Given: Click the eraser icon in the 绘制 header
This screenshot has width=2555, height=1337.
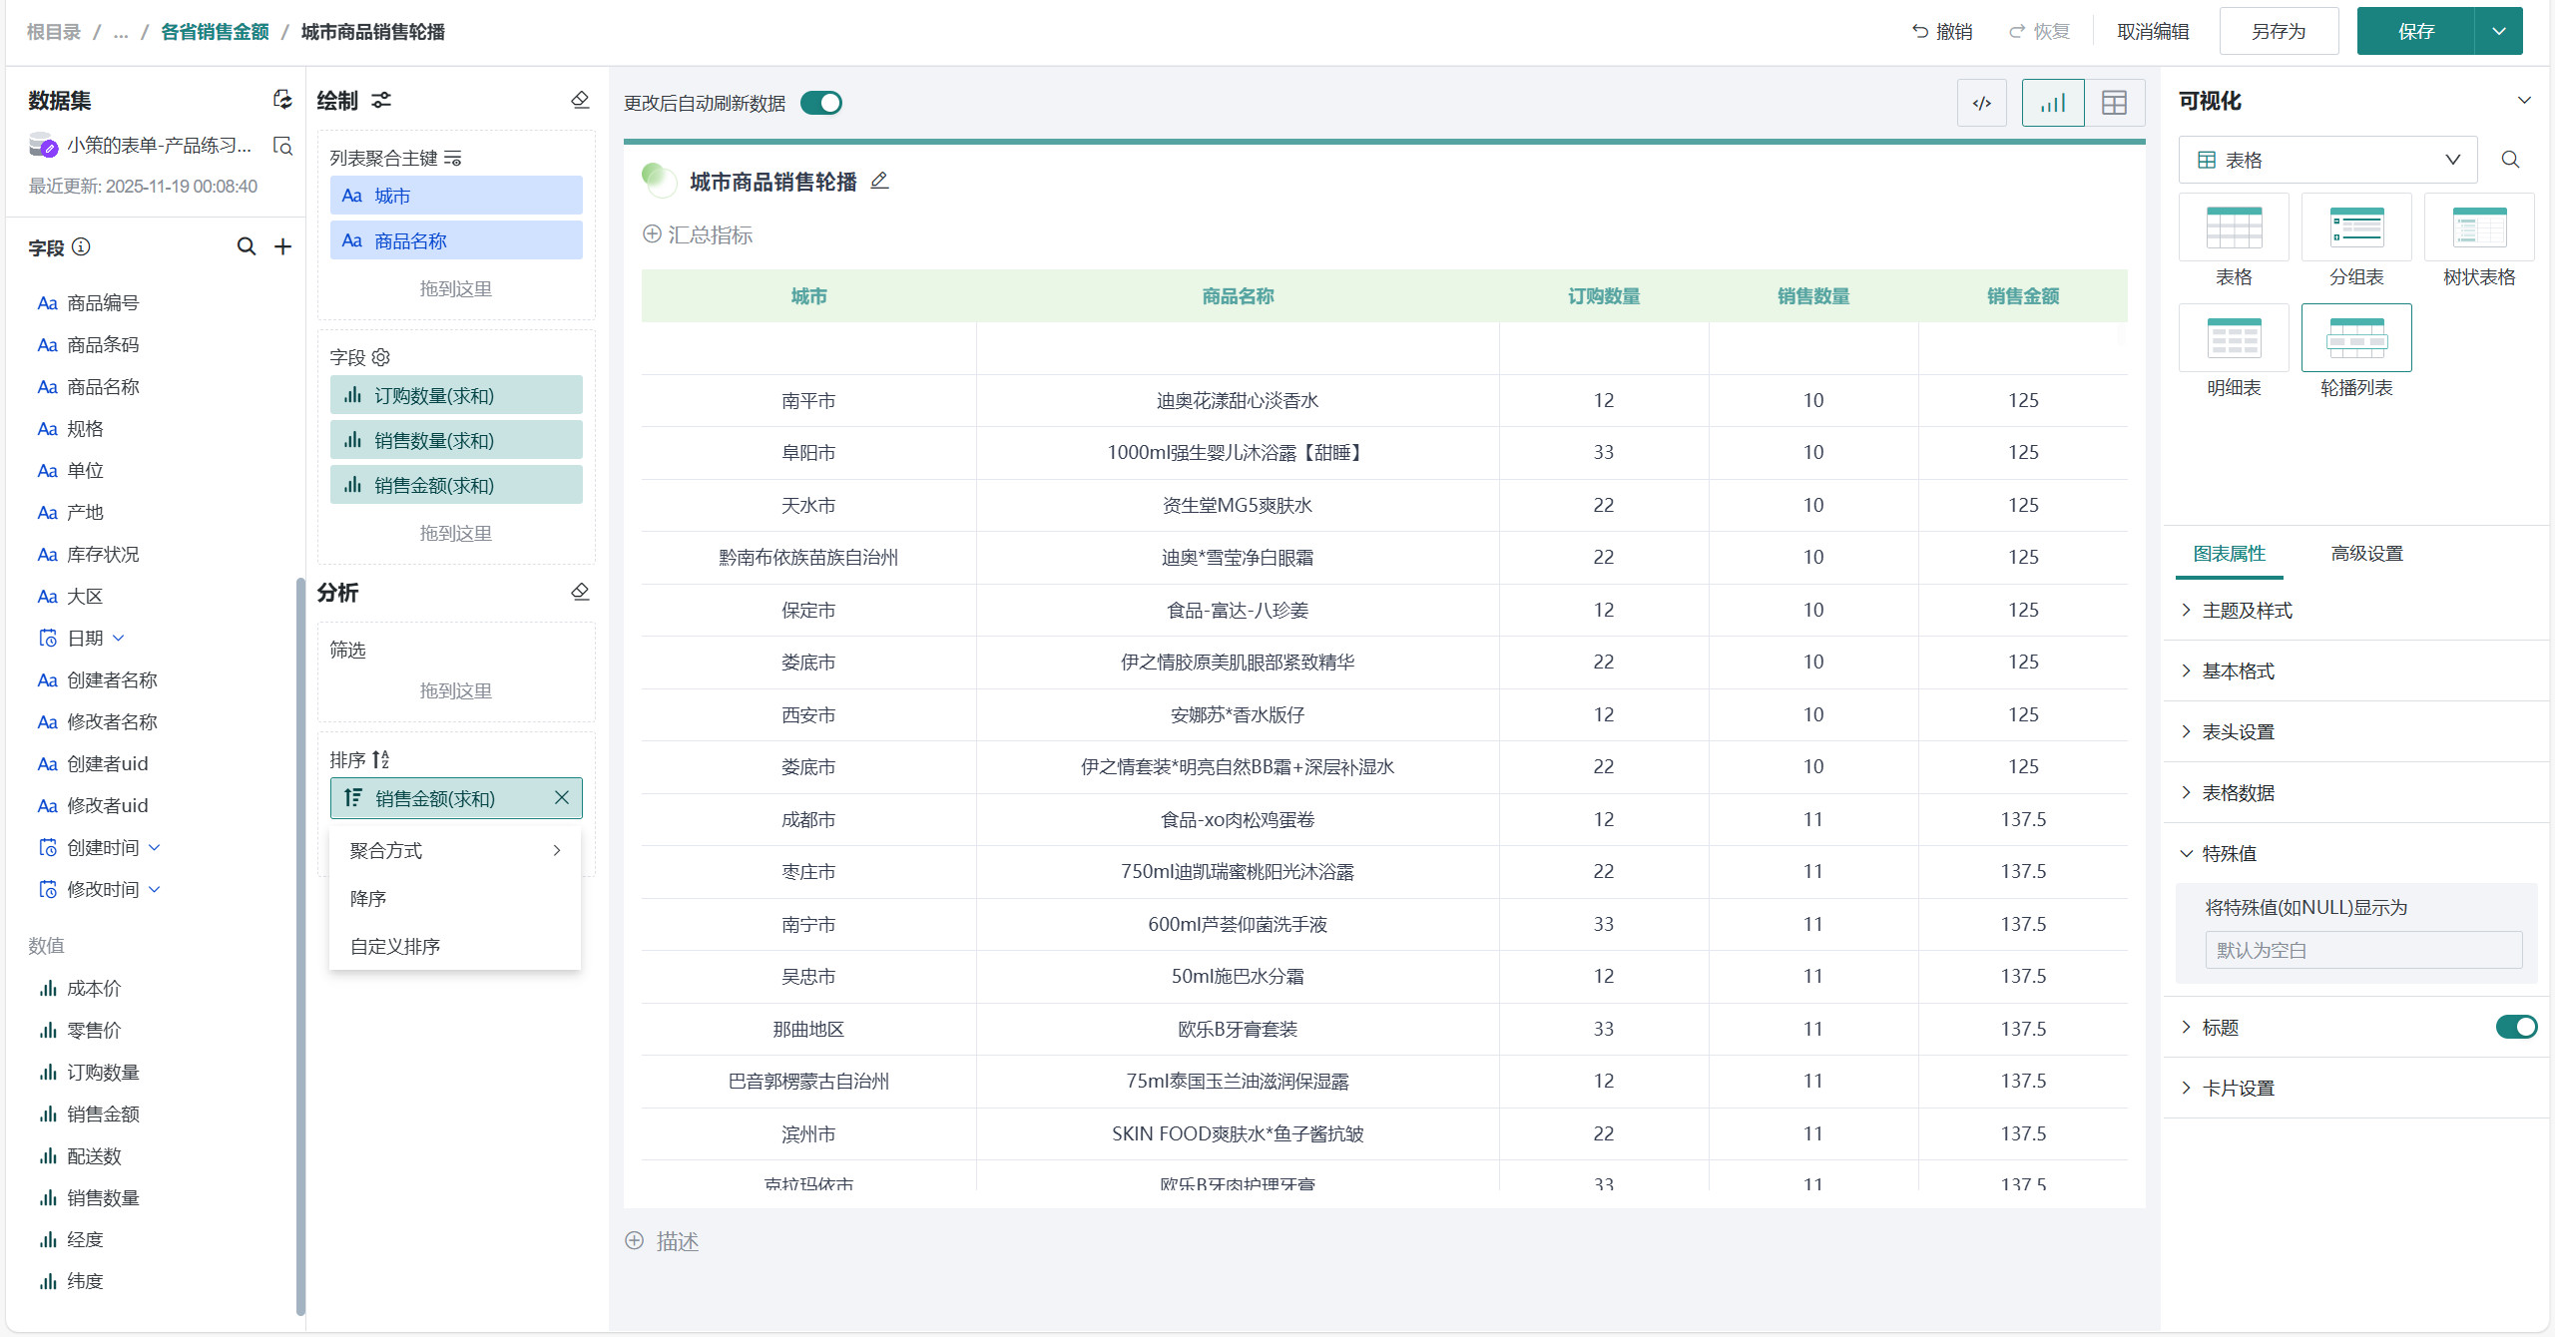Looking at the screenshot, I should tap(580, 100).
